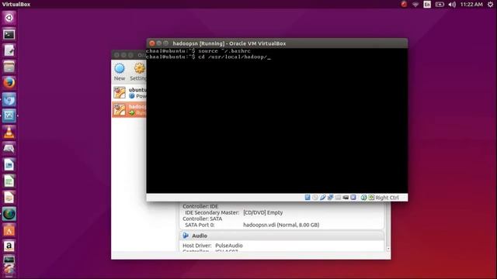497x279 pixels.
Task: Select the ubuntu powered-off VM entry
Action: [129, 93]
